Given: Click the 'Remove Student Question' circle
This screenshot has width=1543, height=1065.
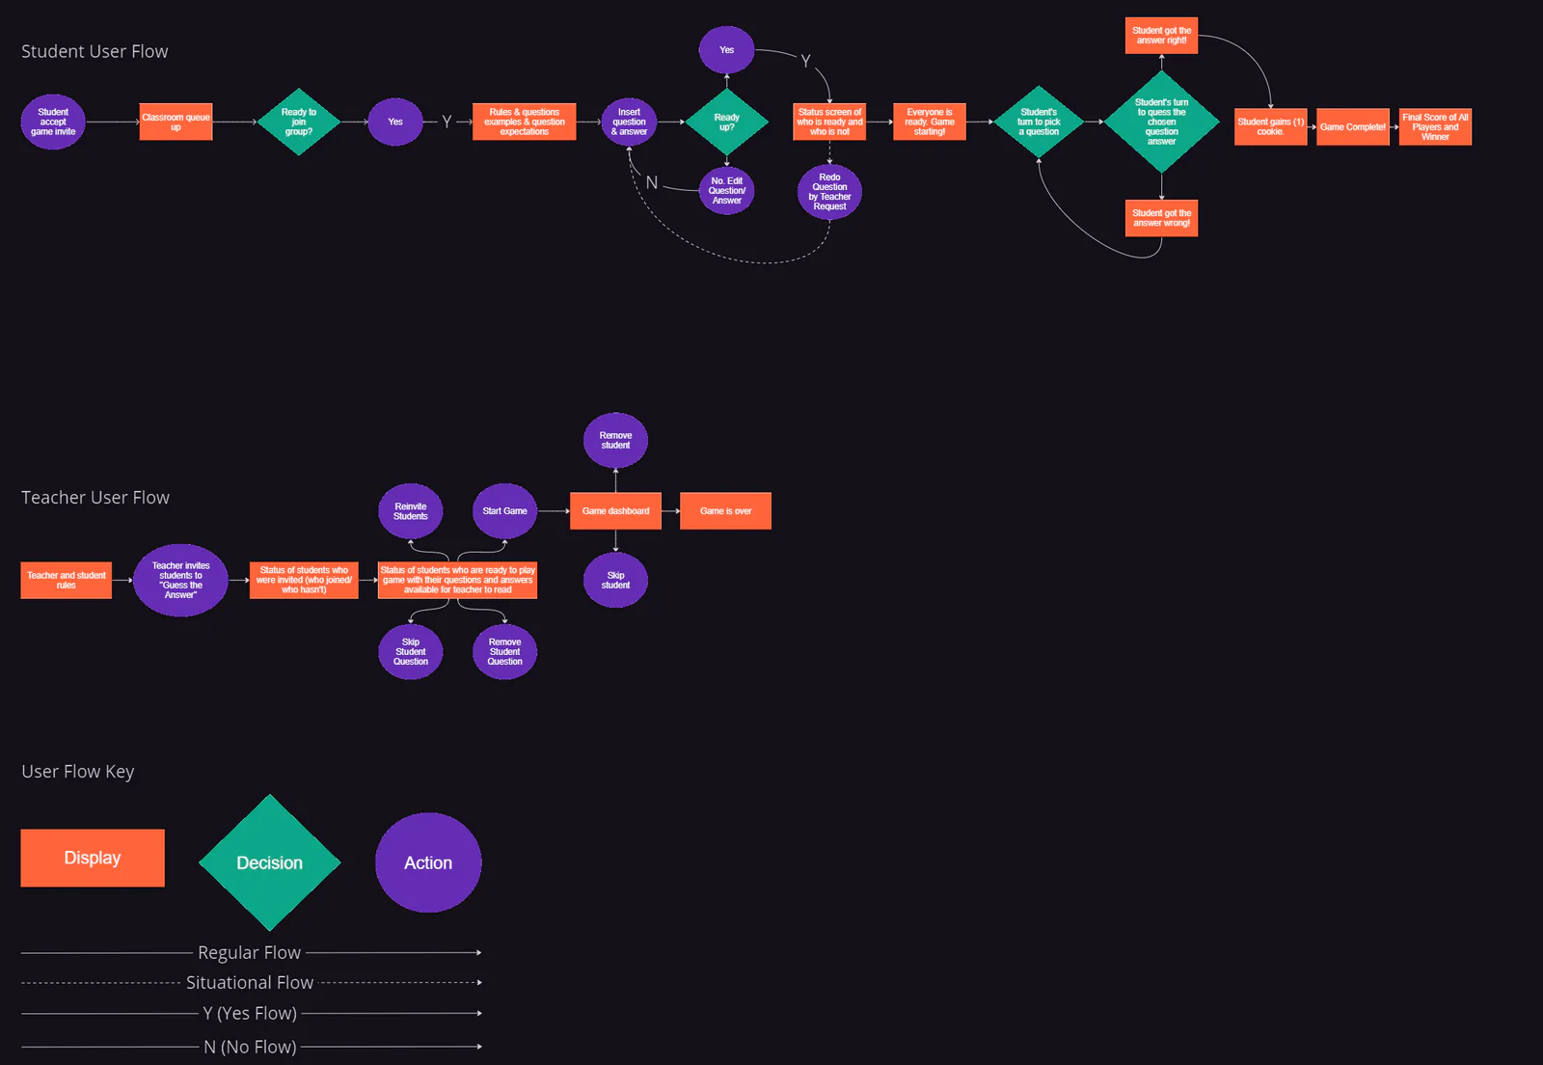Looking at the screenshot, I should click(x=504, y=652).
